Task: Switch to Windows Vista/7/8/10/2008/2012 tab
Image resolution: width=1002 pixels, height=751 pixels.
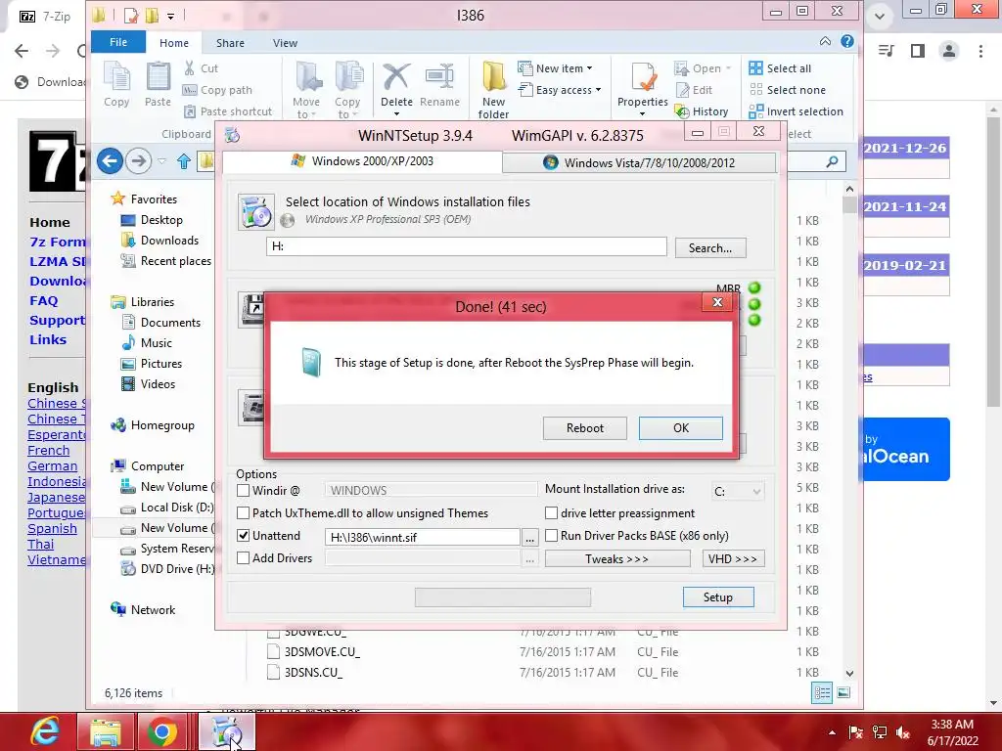Action: click(x=639, y=163)
